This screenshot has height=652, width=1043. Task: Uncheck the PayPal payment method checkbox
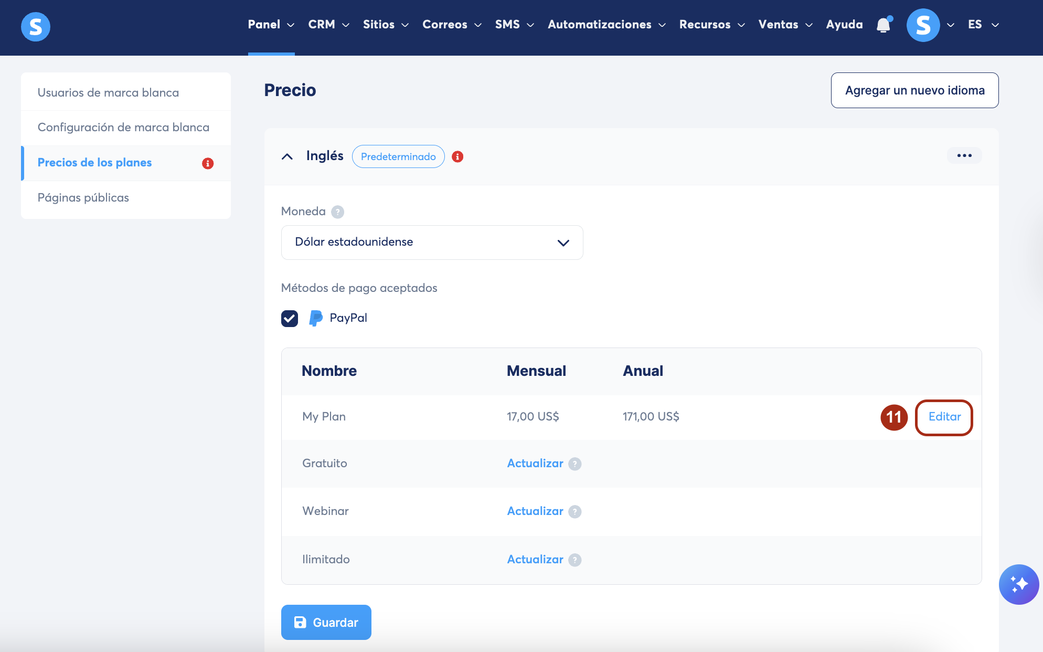click(x=290, y=318)
